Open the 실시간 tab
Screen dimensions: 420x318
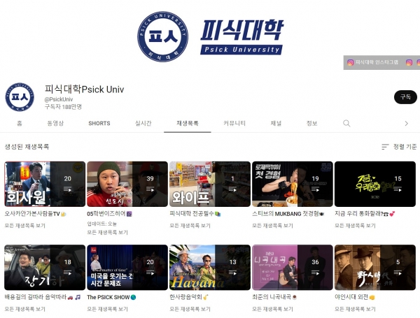143,123
